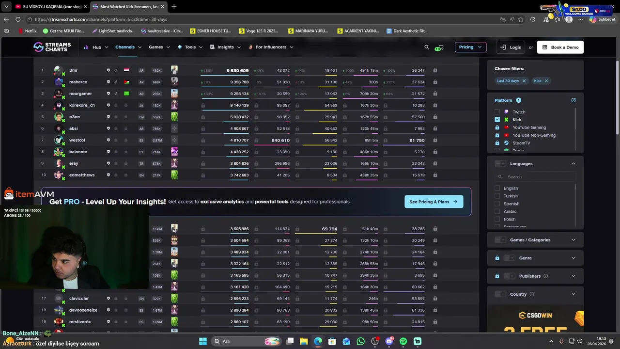Open the site search magnifier icon
This screenshot has width=620, height=349.
427,47
